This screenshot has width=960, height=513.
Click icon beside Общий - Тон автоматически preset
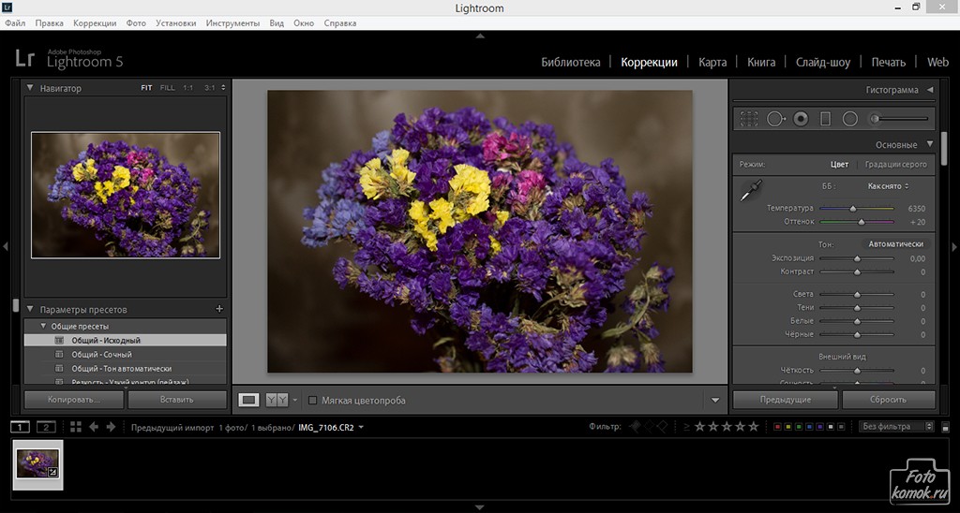pyautogui.click(x=59, y=369)
